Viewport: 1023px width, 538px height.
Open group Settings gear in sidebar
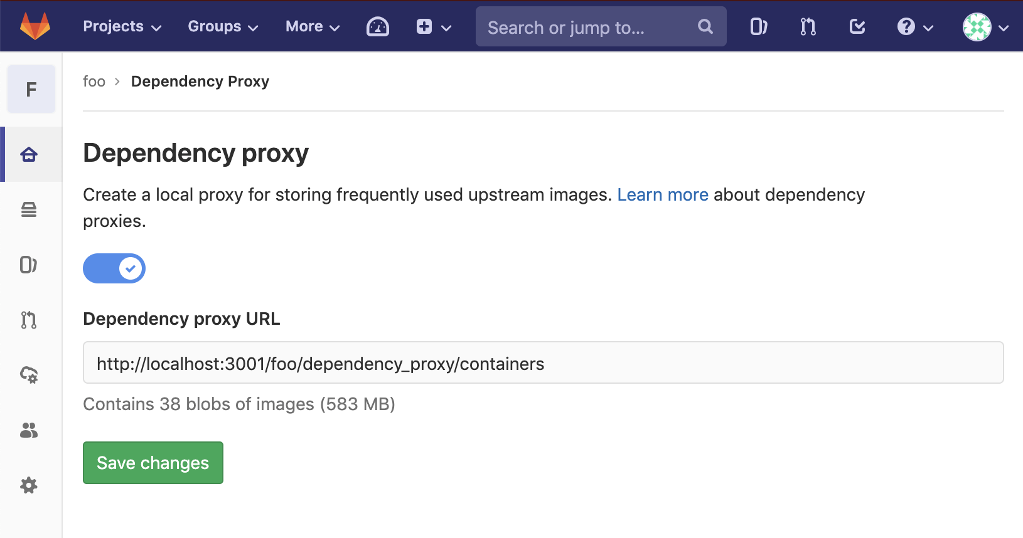29,485
